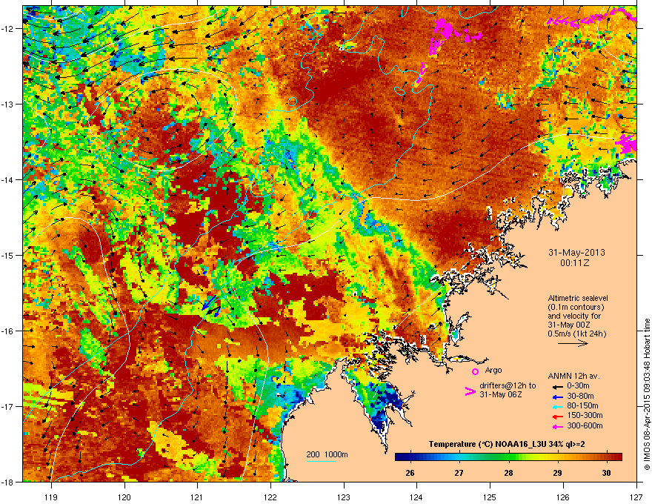The height and width of the screenshot is (504, 652).
Task: Click the magenta Argo circle legend symbol
Action: [x=475, y=371]
